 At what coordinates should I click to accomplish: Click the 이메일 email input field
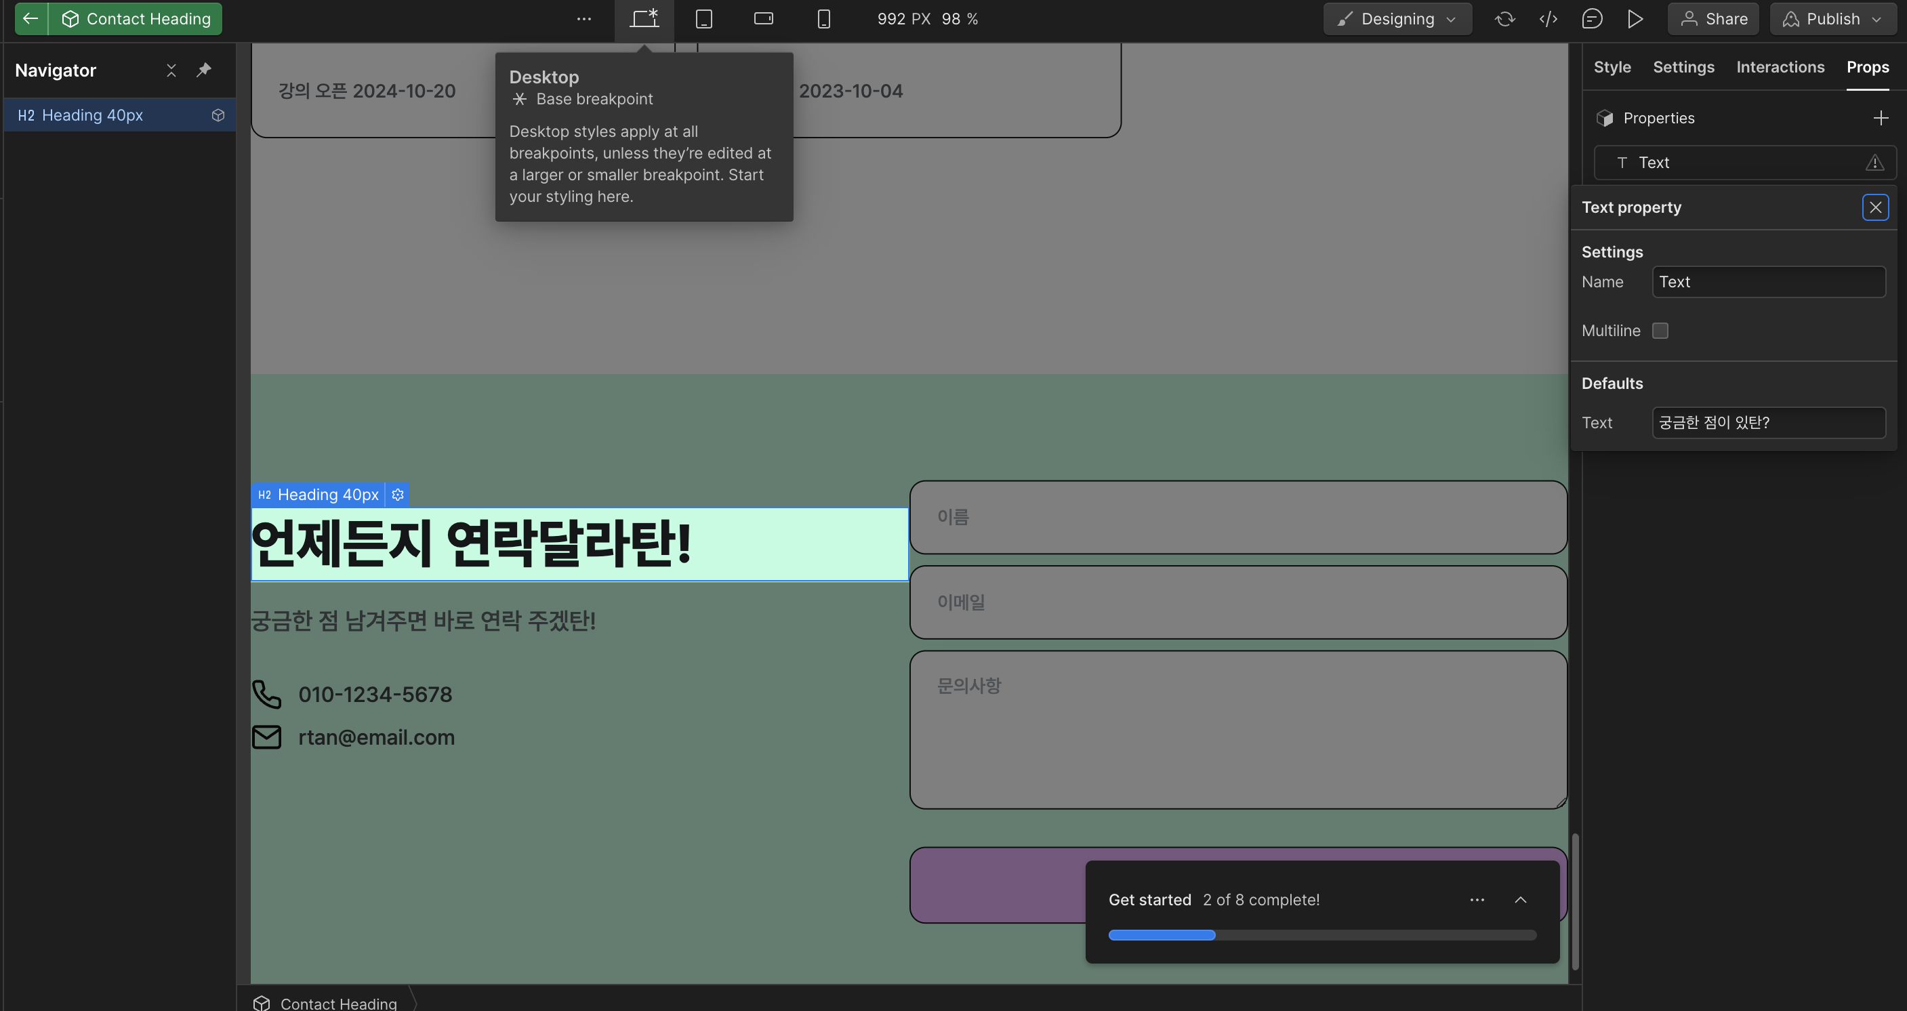pyautogui.click(x=1237, y=602)
